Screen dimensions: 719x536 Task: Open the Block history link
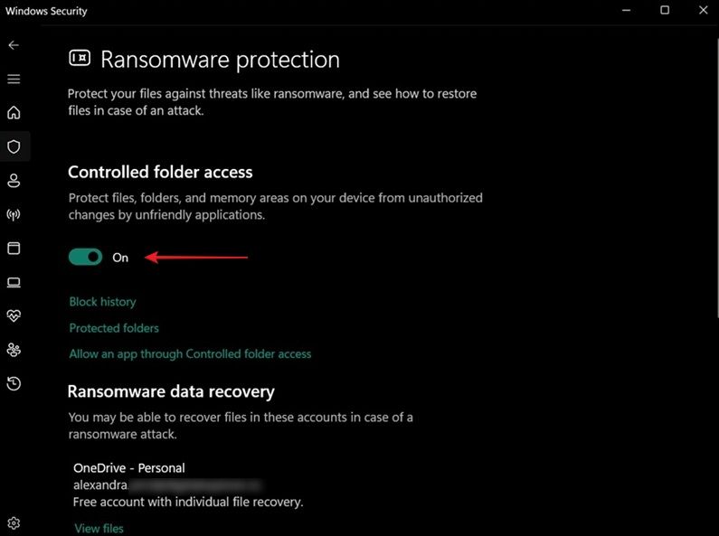103,301
